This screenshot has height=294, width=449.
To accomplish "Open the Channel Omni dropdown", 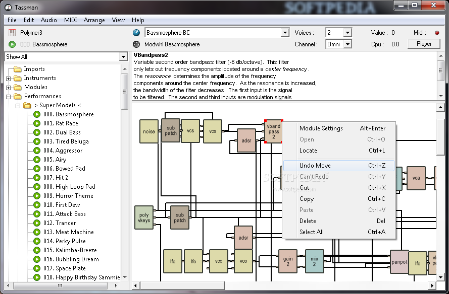I will 347,44.
